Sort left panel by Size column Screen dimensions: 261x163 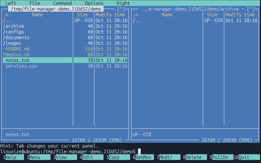tap(82, 15)
